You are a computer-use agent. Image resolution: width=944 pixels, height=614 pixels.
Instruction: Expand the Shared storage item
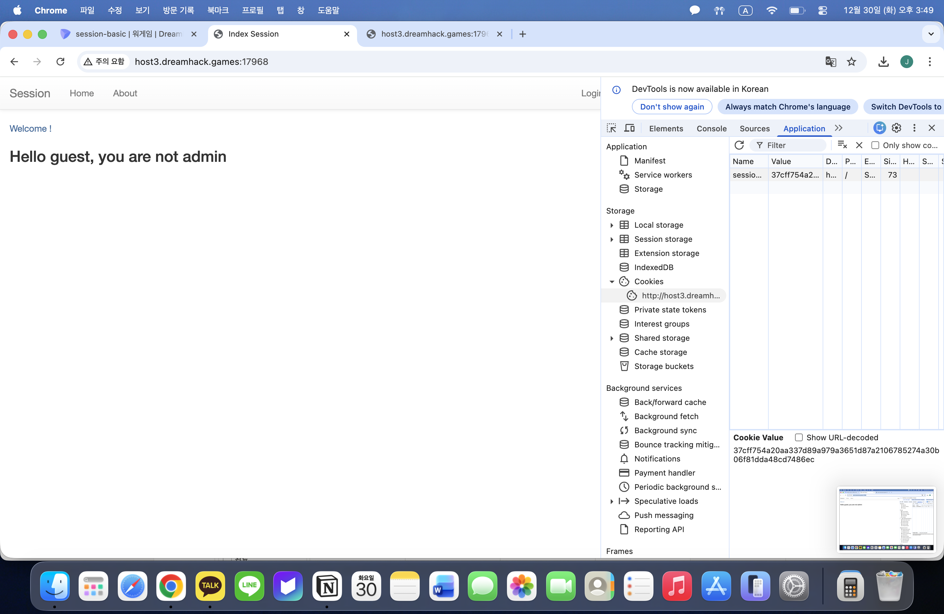(612, 338)
